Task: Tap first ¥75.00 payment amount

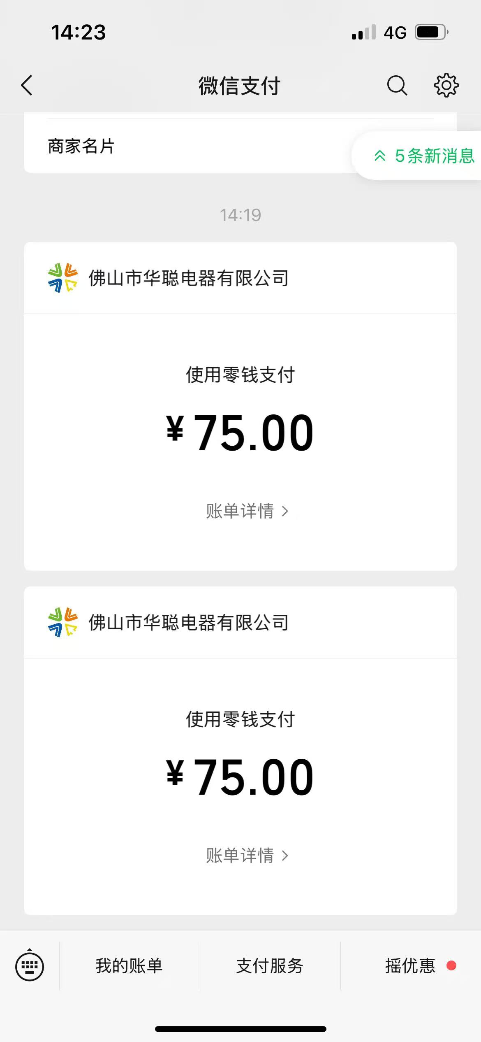Action: tap(240, 433)
